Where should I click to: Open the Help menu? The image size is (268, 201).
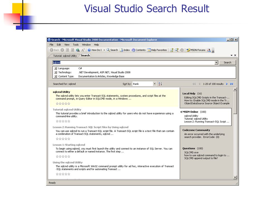click(96, 45)
